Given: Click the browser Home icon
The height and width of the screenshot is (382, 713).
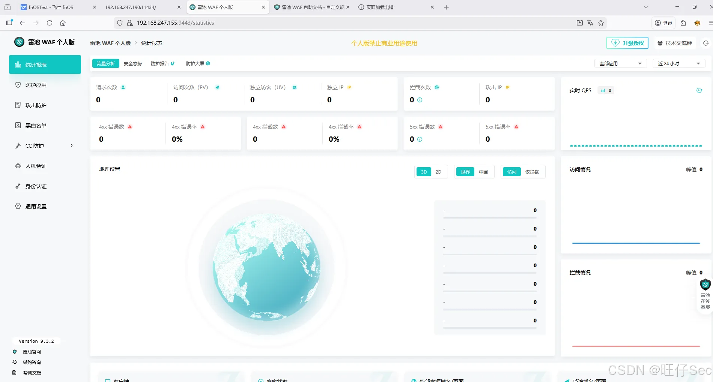Looking at the screenshot, I should coord(63,23).
